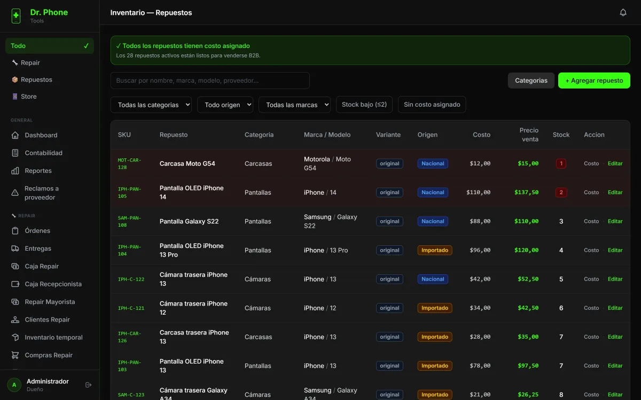
Task: Open Dashboard via its house icon
Action: tap(15, 135)
